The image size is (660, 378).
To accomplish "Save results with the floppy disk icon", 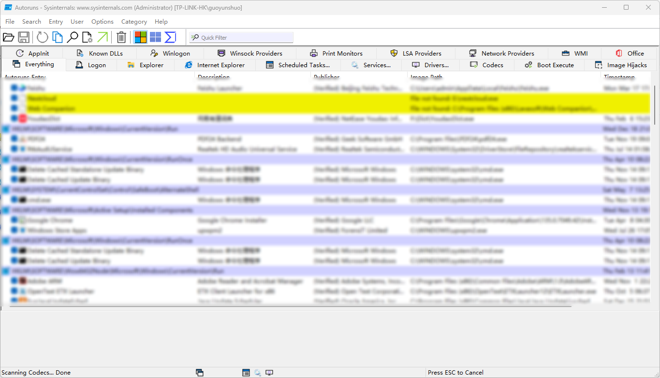I will tap(24, 37).
